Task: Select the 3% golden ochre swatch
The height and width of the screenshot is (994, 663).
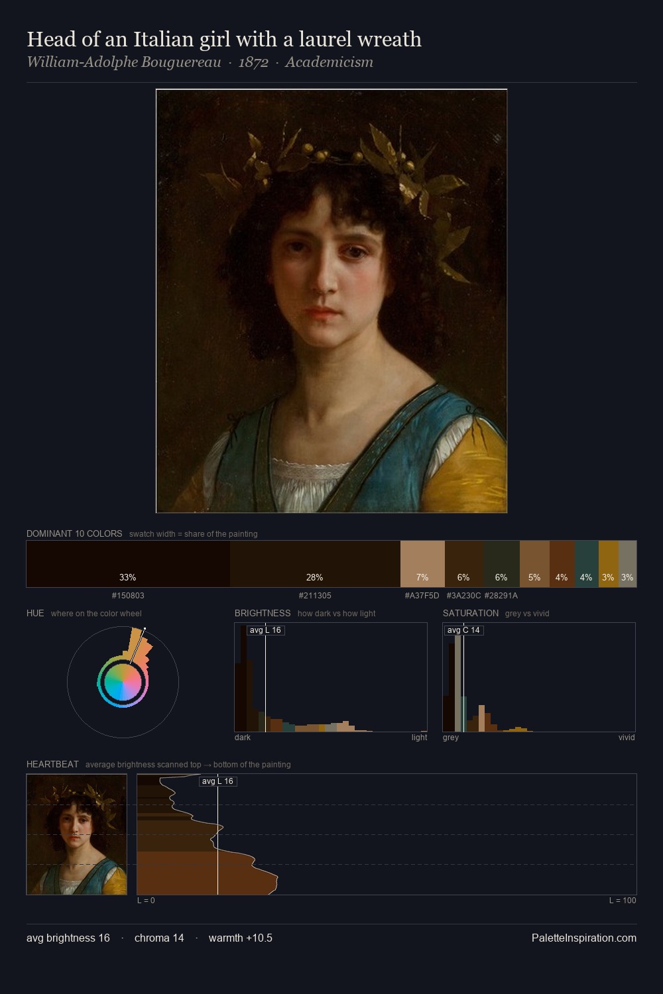Action: [x=608, y=564]
